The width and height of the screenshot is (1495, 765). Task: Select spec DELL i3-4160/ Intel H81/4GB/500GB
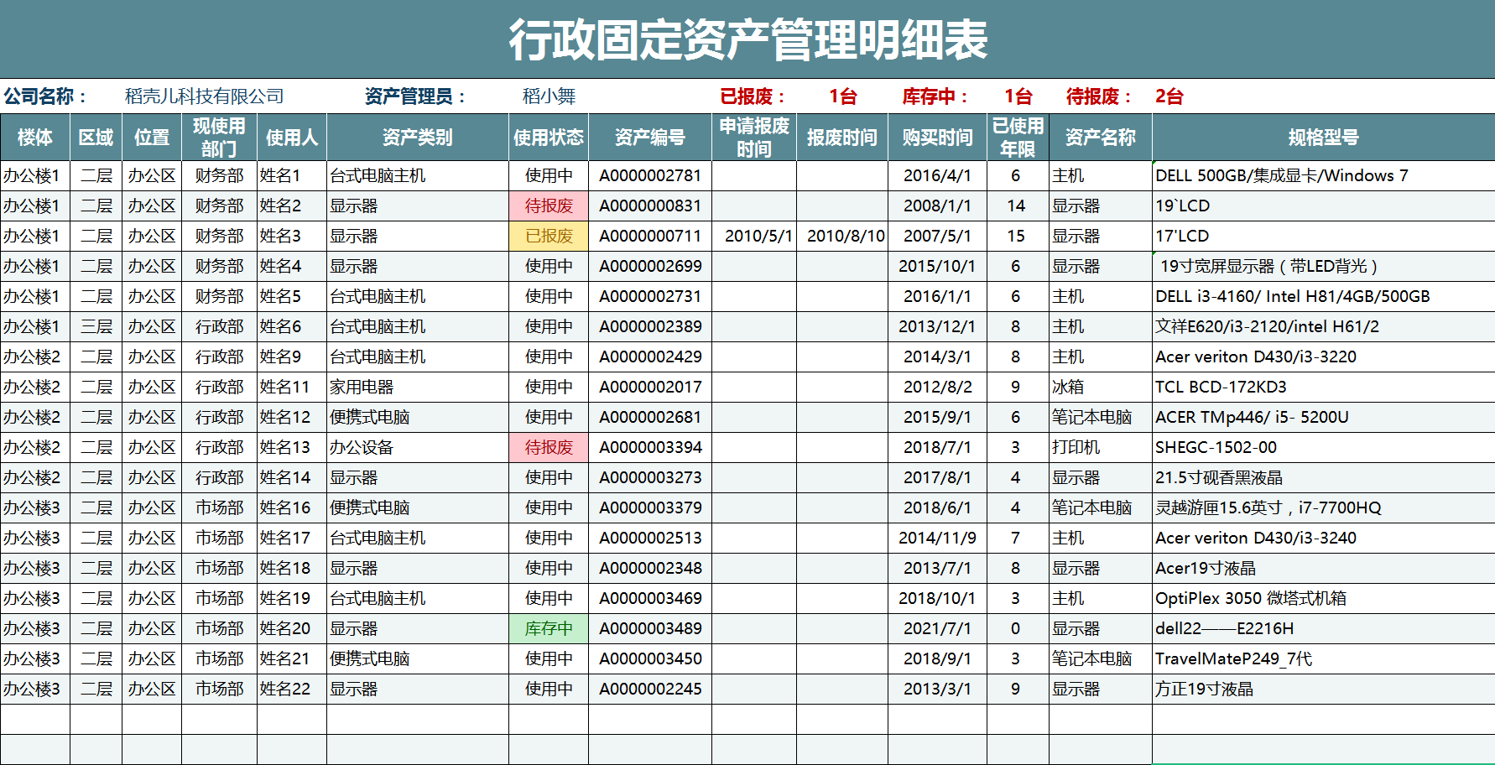[1293, 296]
